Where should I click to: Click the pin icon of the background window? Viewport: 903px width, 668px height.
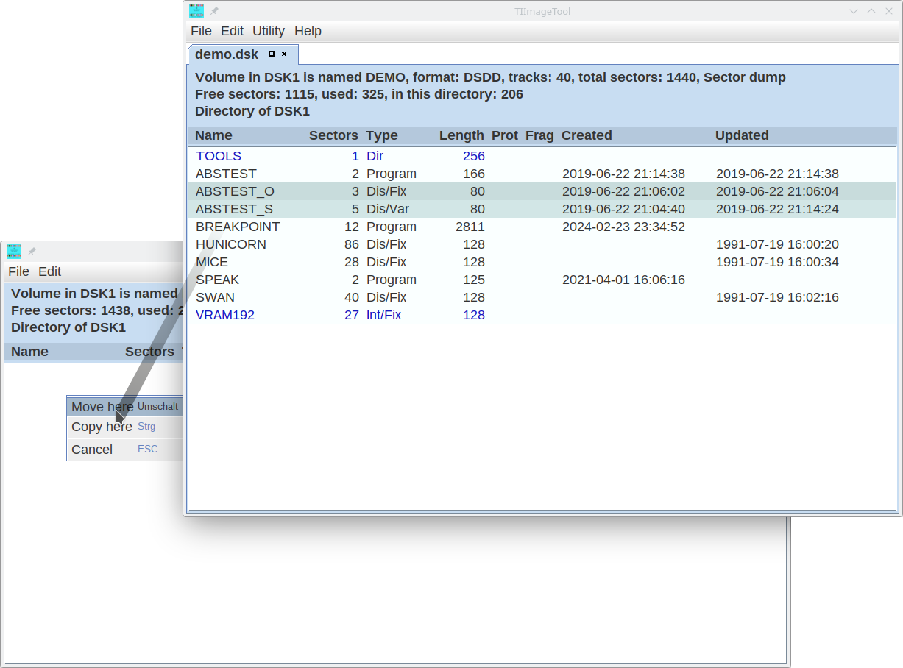tap(32, 252)
